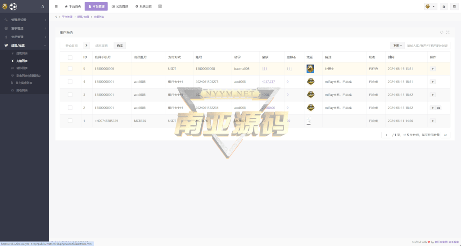Expand the 会员管理 sidebar menu
This screenshot has height=246, width=461.
point(24,37)
